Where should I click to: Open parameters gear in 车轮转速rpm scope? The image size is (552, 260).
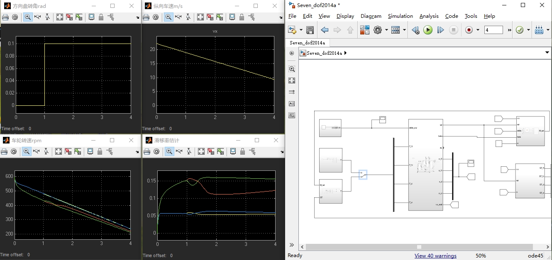click(x=14, y=151)
